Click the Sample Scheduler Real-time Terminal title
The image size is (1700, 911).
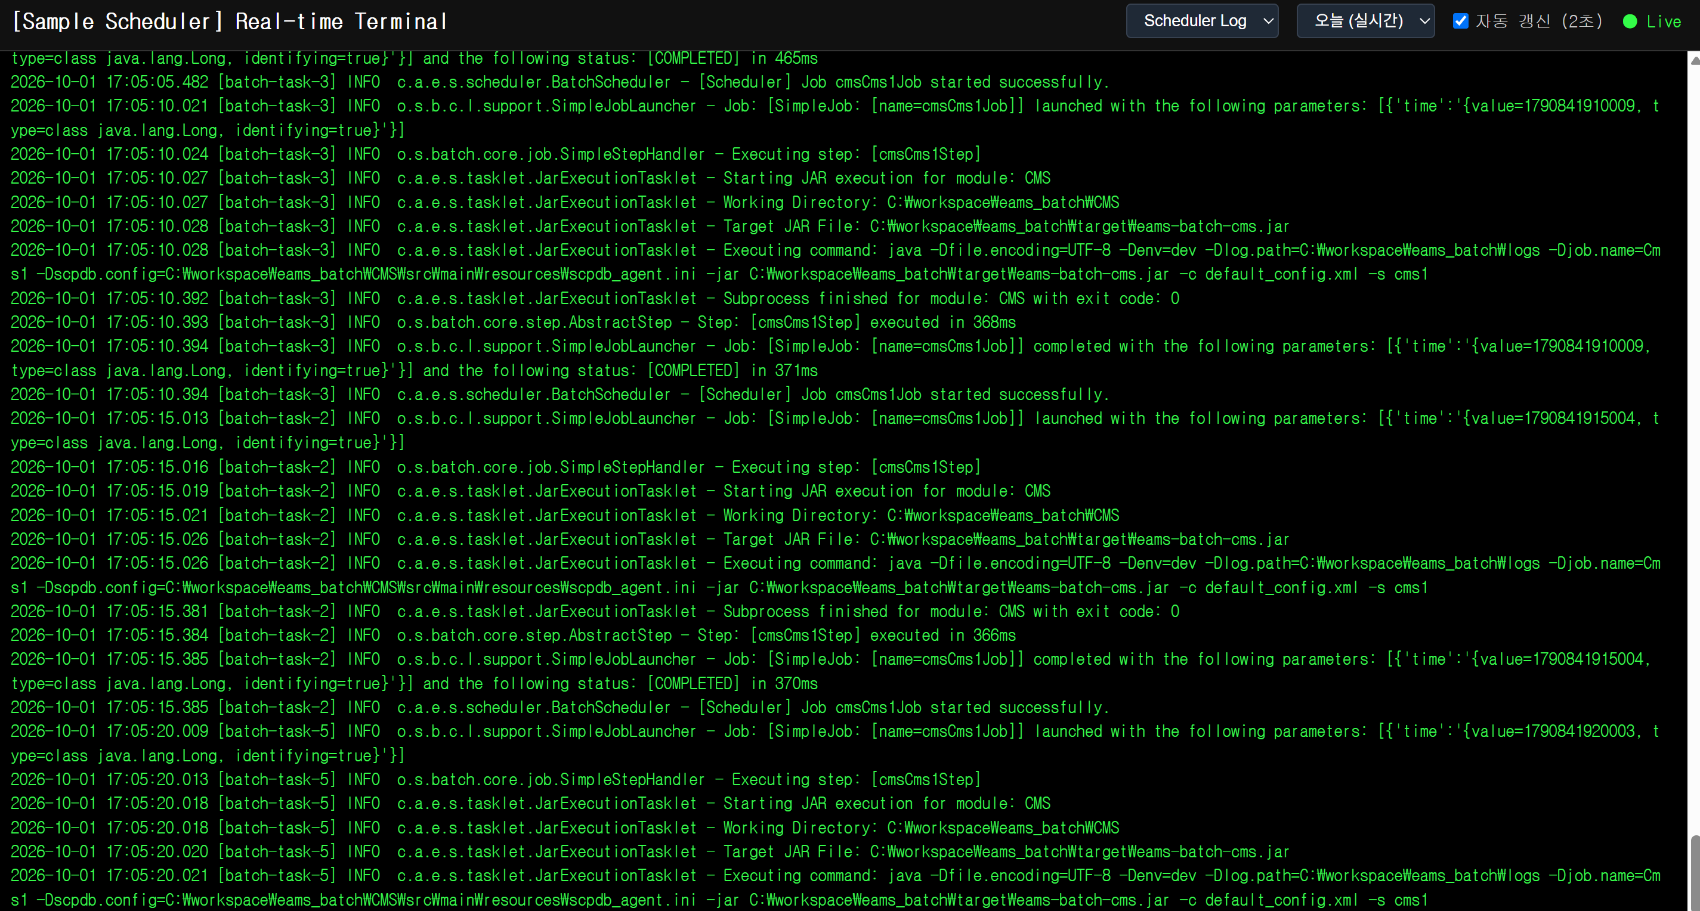coord(230,22)
